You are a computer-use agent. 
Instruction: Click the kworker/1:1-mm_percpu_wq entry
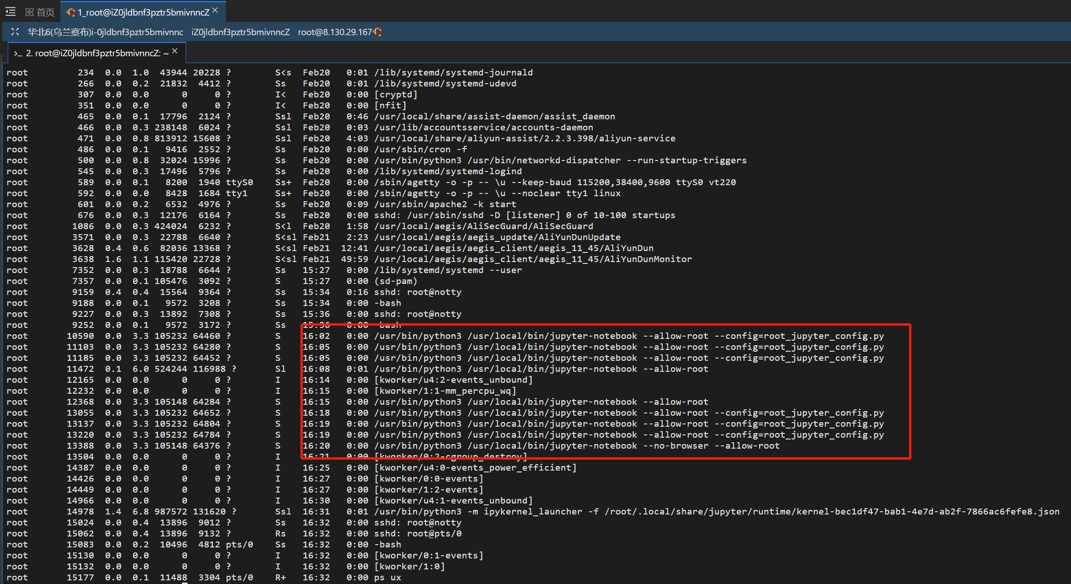pos(445,391)
